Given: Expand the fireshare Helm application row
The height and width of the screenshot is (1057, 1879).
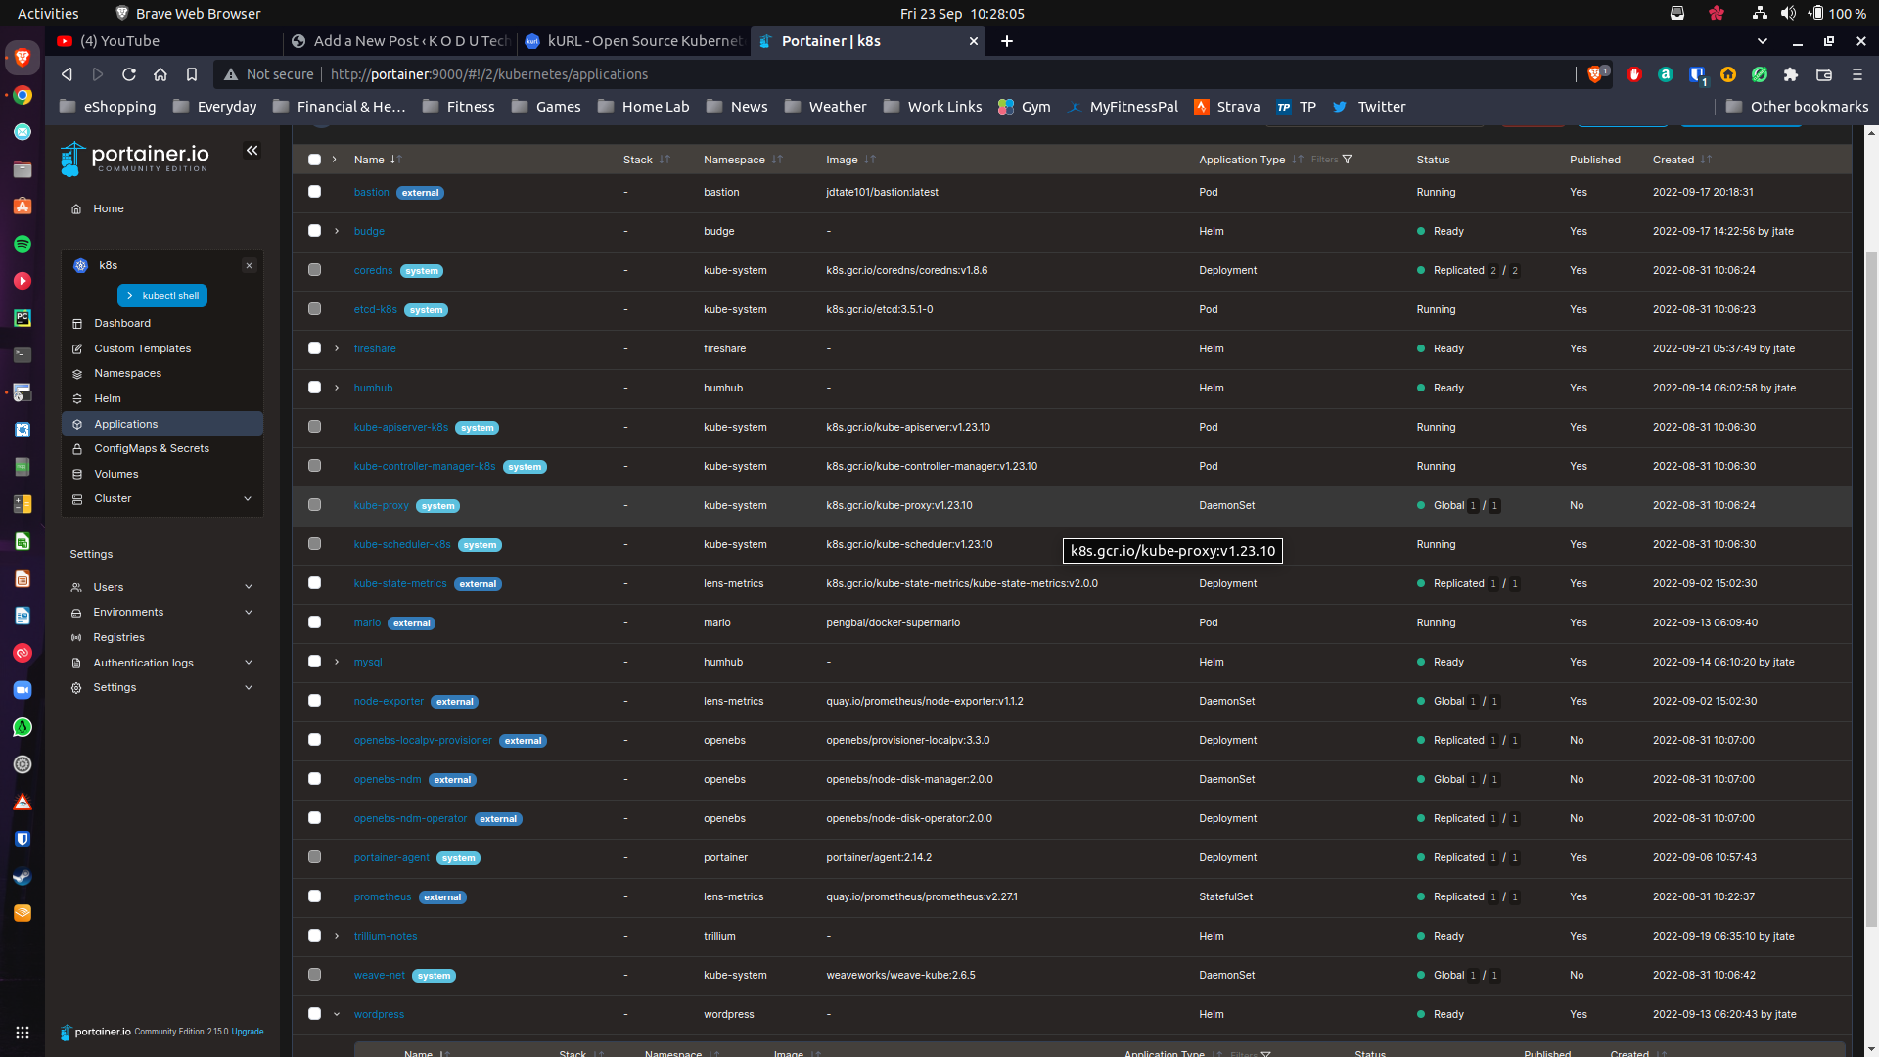Looking at the screenshot, I should [337, 349].
